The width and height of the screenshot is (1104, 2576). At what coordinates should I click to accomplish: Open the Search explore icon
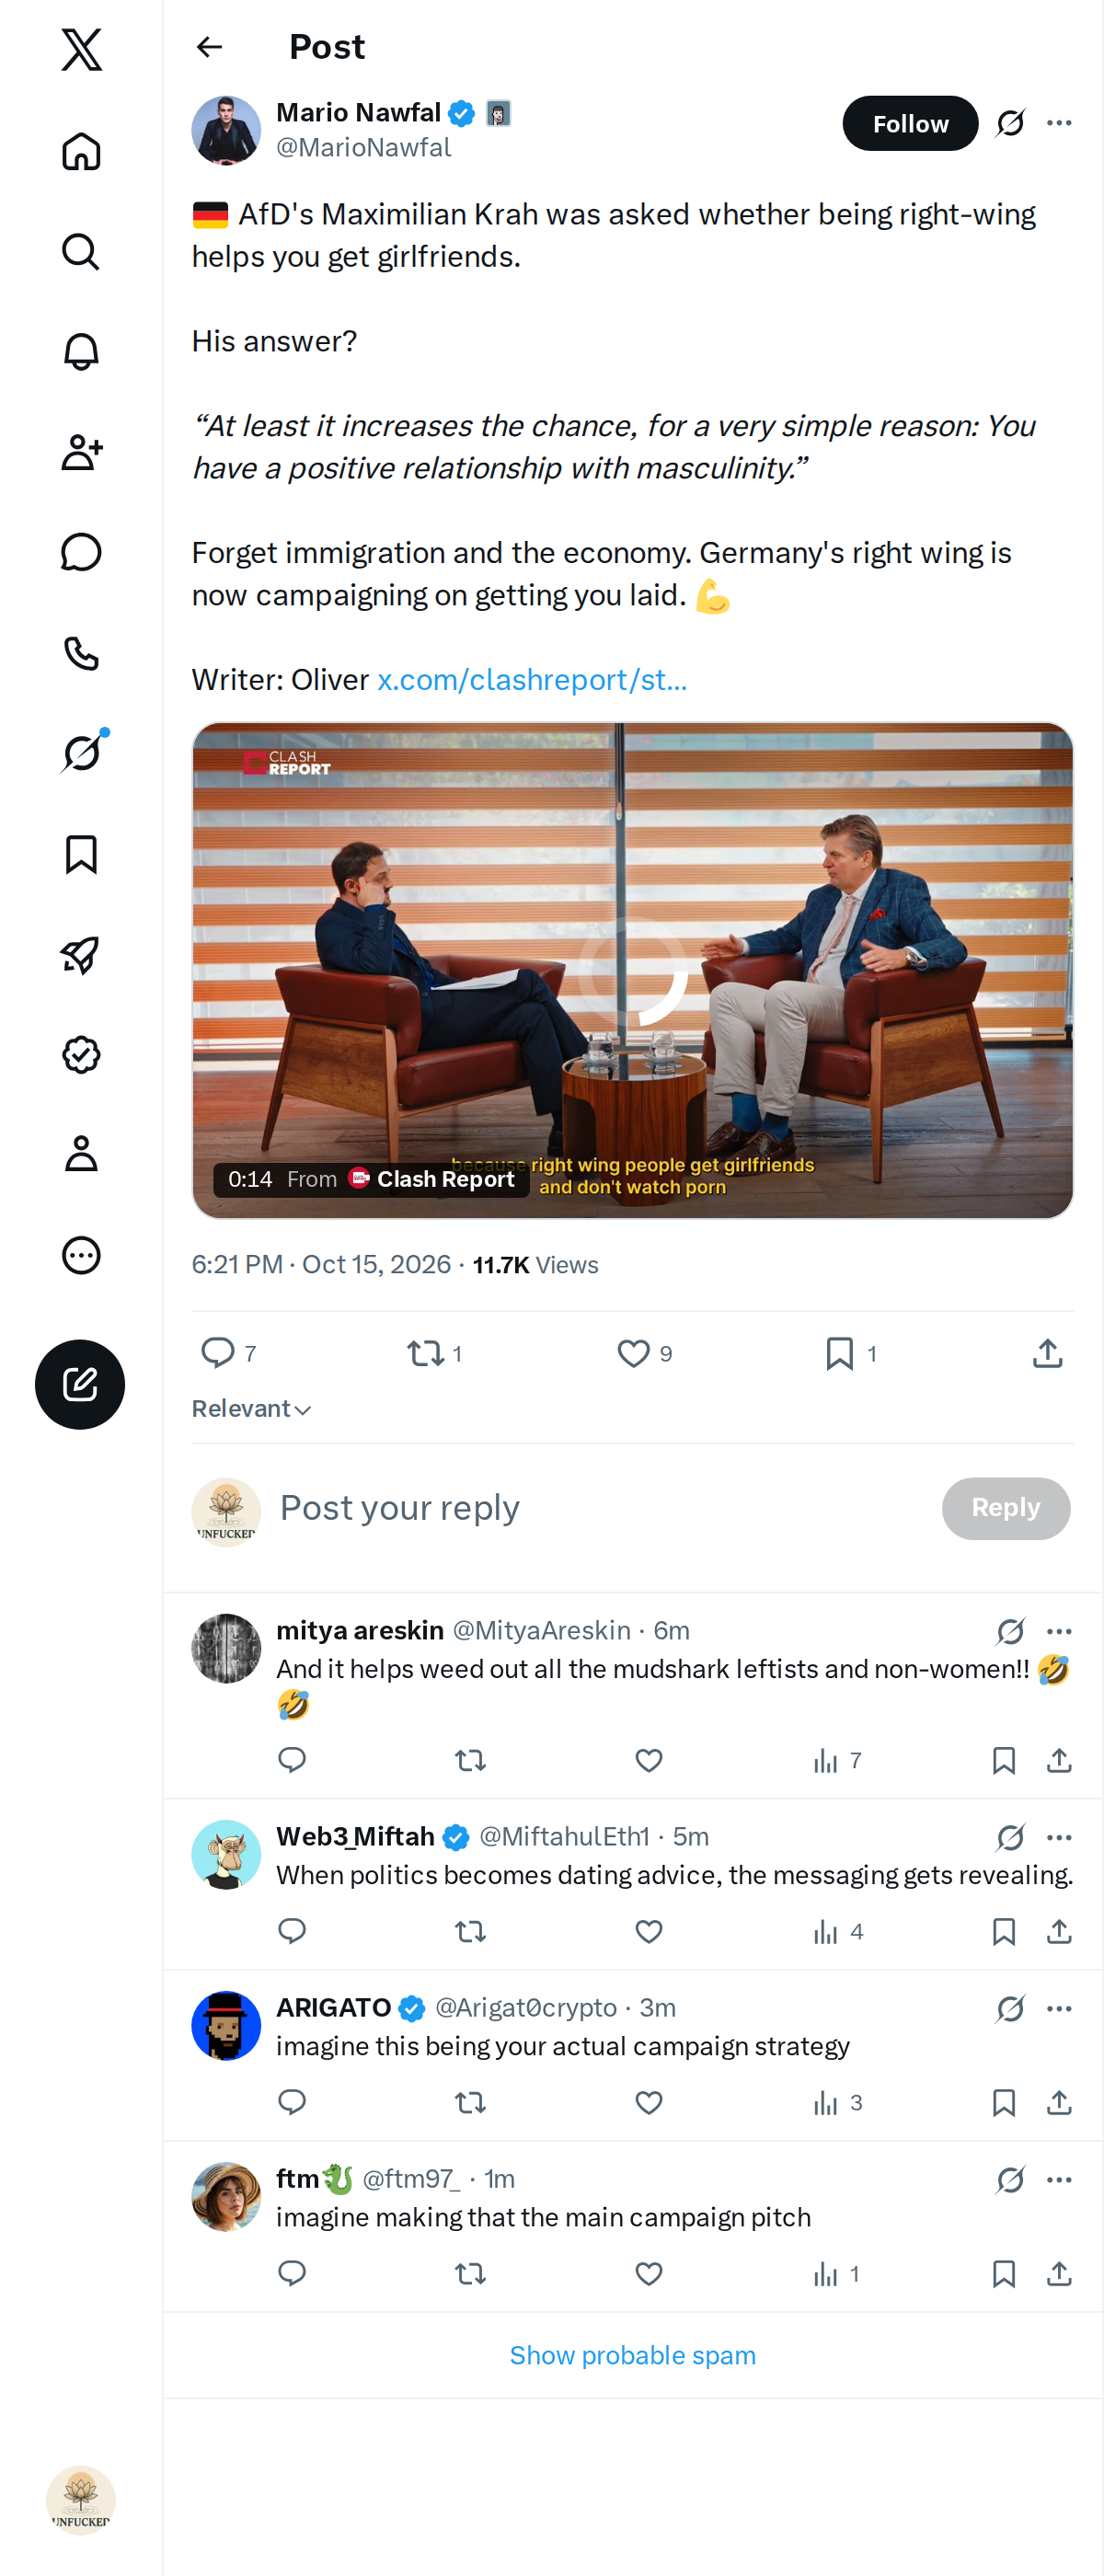[x=81, y=251]
